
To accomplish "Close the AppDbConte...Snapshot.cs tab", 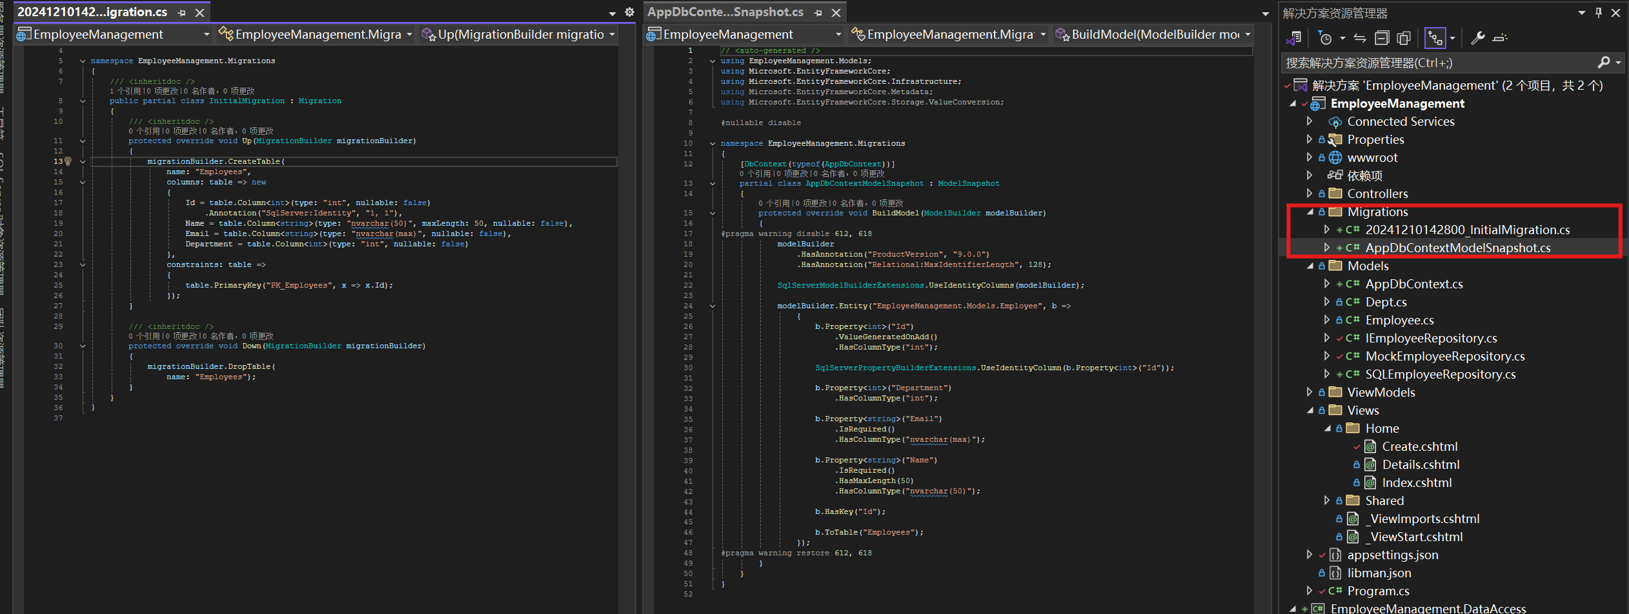I will 836,12.
